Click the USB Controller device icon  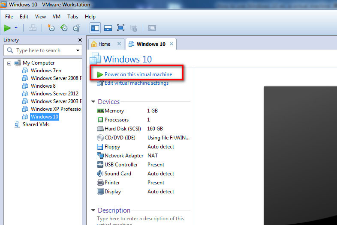point(100,165)
